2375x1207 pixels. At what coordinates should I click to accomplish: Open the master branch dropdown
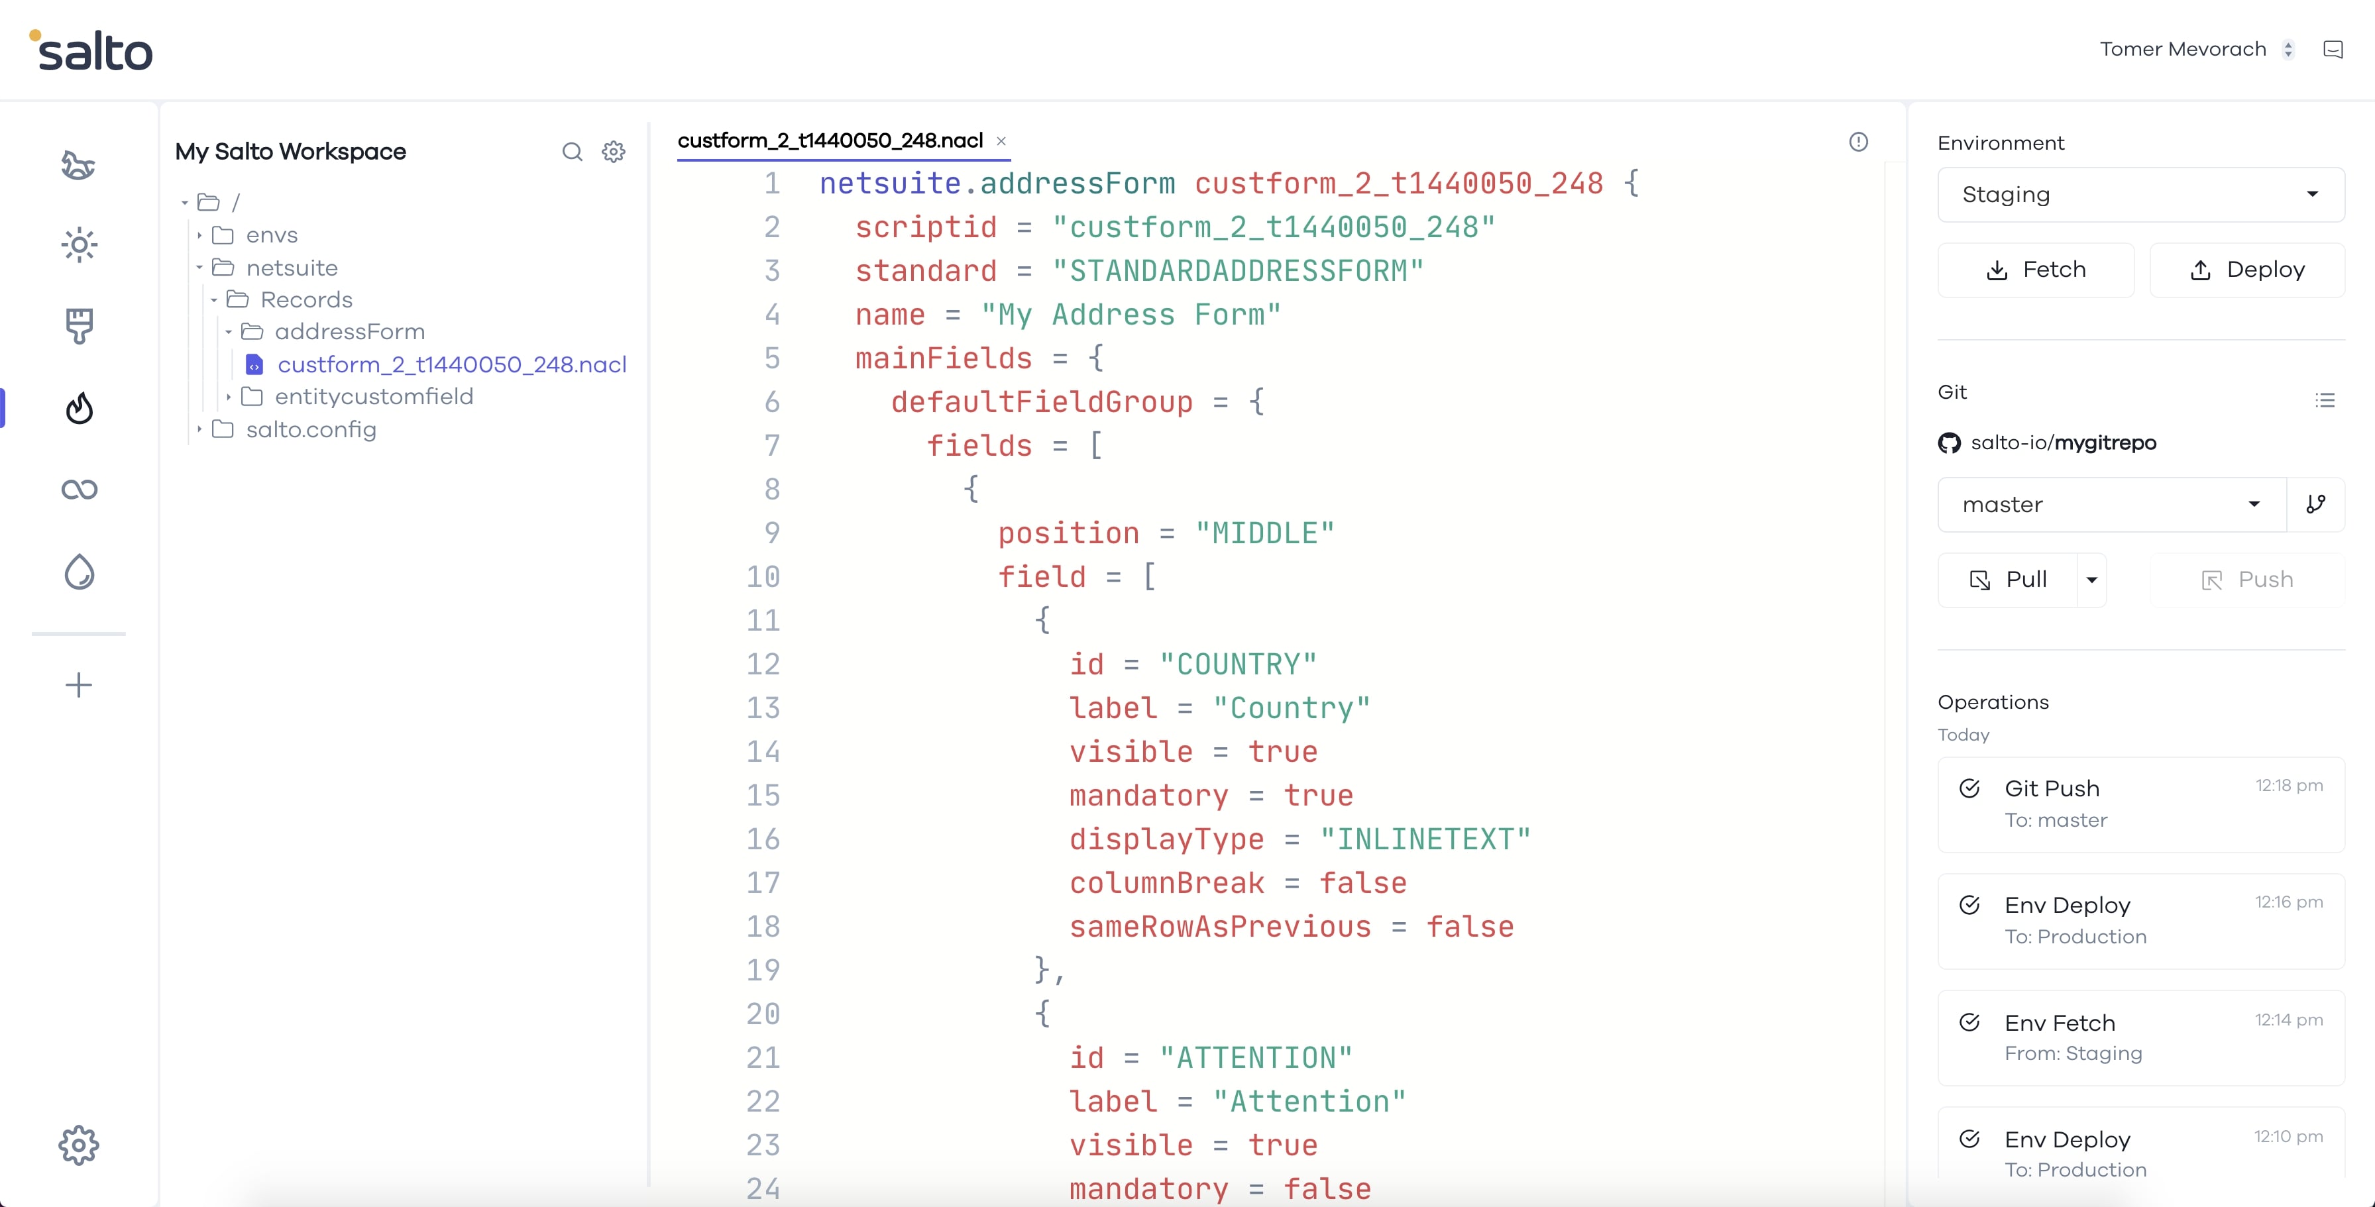pyautogui.click(x=2111, y=505)
